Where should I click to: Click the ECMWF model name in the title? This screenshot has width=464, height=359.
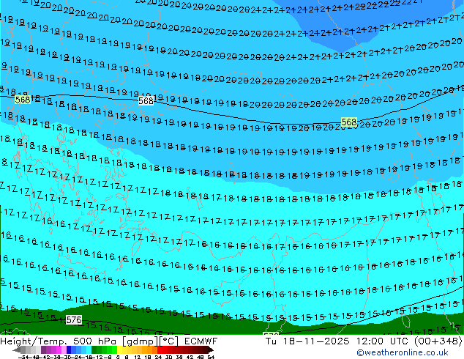coord(201,341)
